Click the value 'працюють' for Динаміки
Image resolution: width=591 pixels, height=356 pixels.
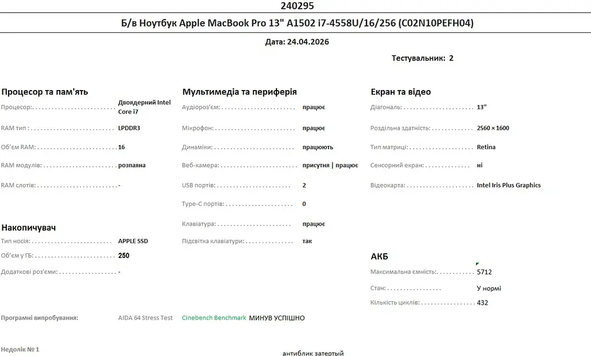318,147
